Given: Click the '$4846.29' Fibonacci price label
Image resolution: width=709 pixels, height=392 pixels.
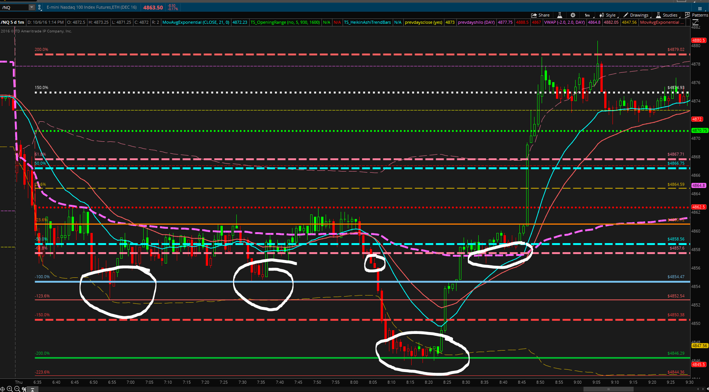Looking at the screenshot, I should coord(676,353).
